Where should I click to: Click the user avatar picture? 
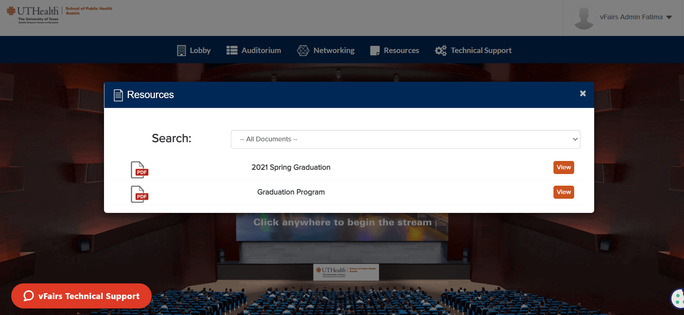click(x=584, y=17)
